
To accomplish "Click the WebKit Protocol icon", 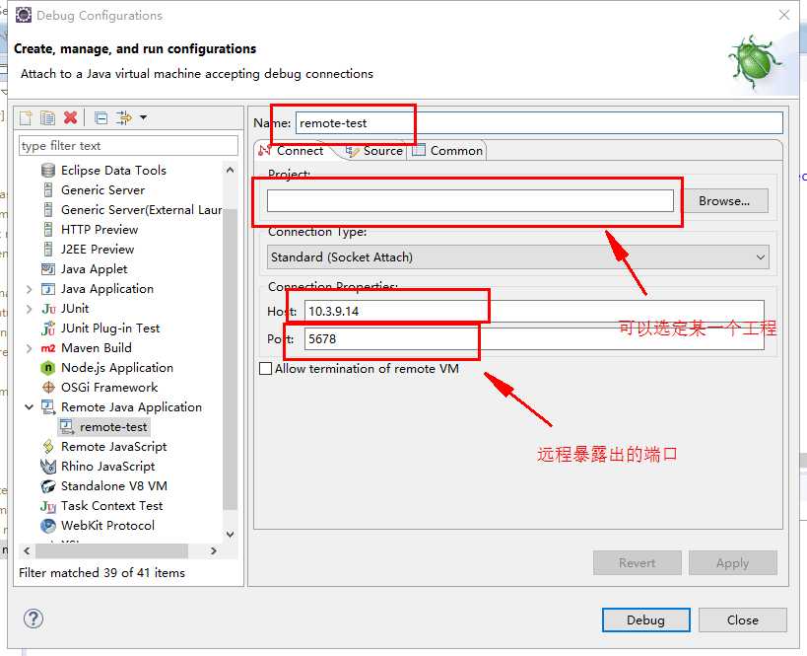I will click(x=48, y=526).
